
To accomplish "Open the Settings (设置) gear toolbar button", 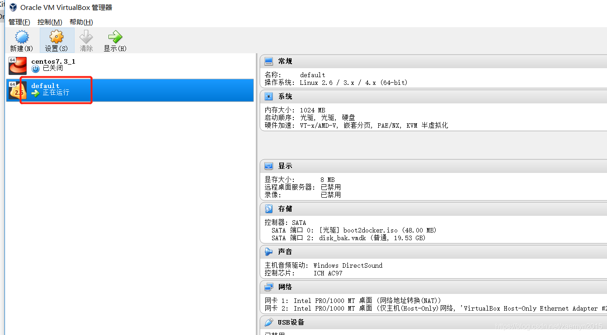I will tap(56, 41).
